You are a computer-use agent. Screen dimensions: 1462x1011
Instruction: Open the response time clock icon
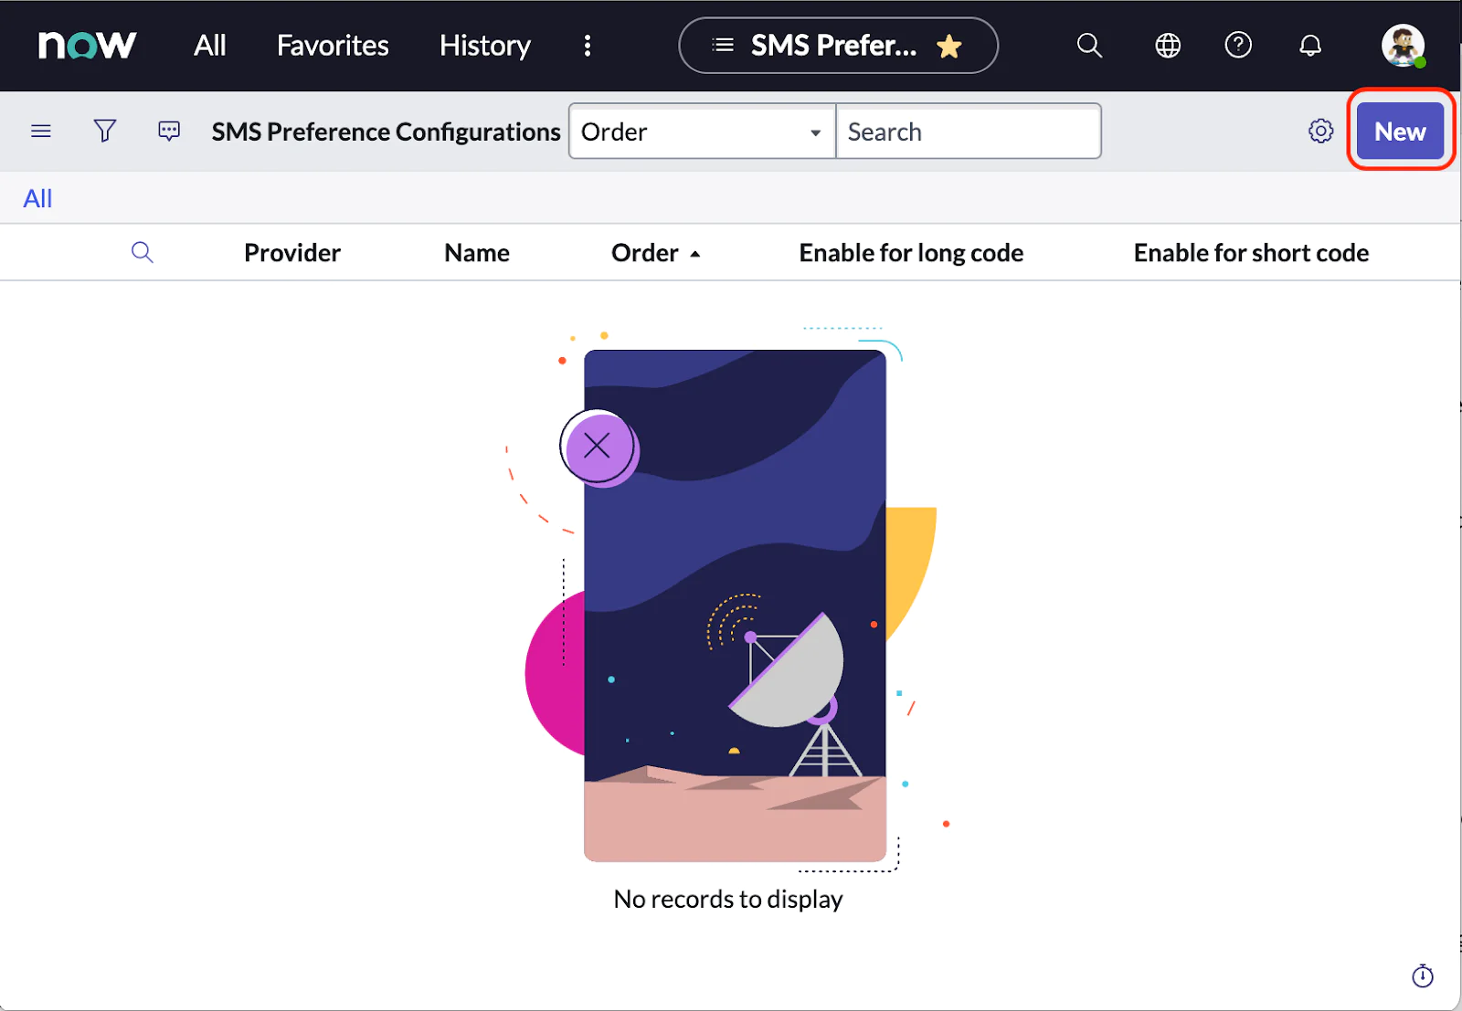1423,975
